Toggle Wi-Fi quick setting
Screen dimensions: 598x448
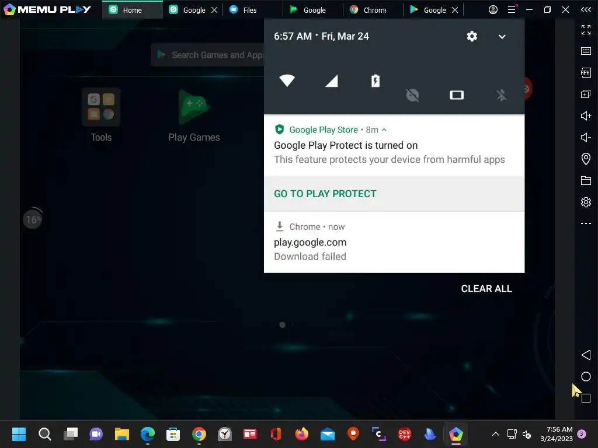(x=287, y=80)
